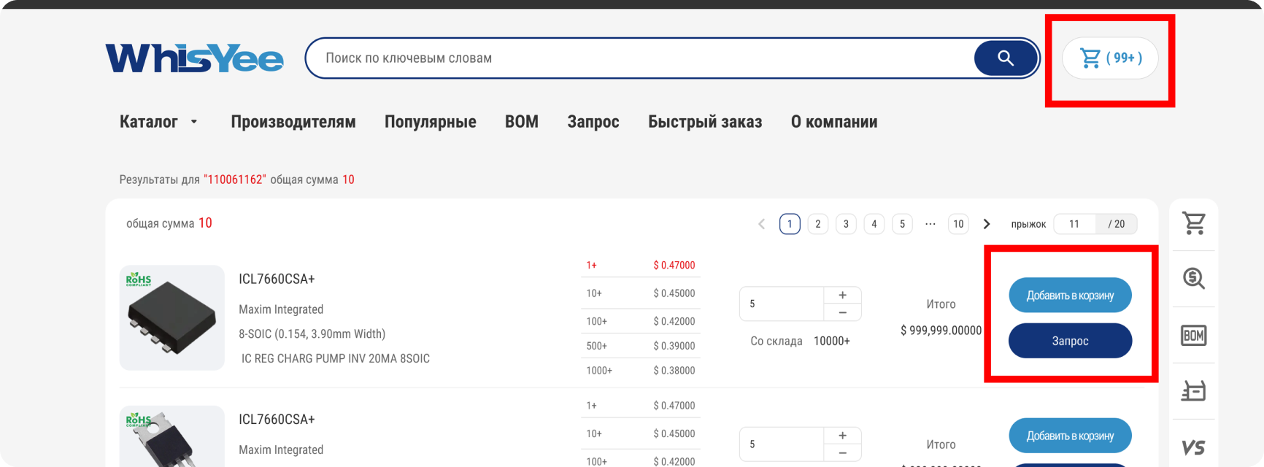Open the sidebar price inquiry icon
1264x467 pixels.
pyautogui.click(x=1194, y=278)
